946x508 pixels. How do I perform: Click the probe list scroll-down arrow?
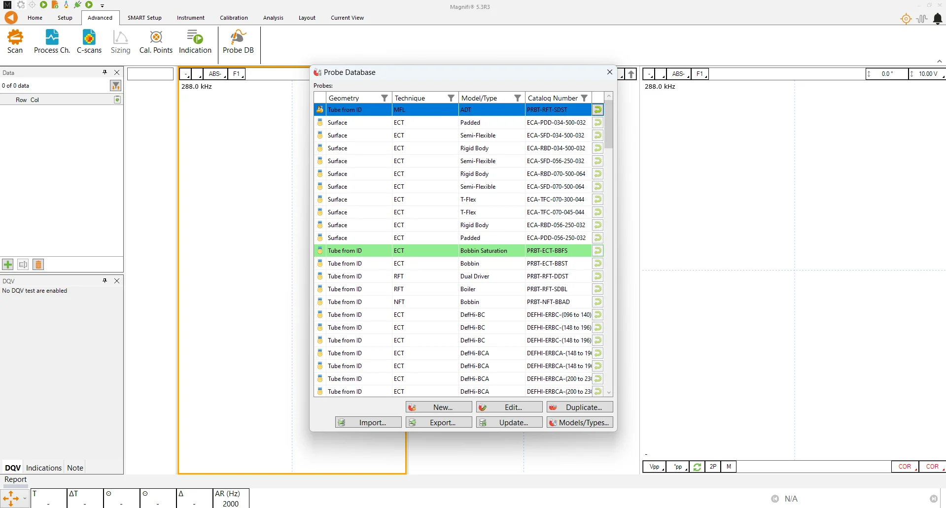click(609, 392)
